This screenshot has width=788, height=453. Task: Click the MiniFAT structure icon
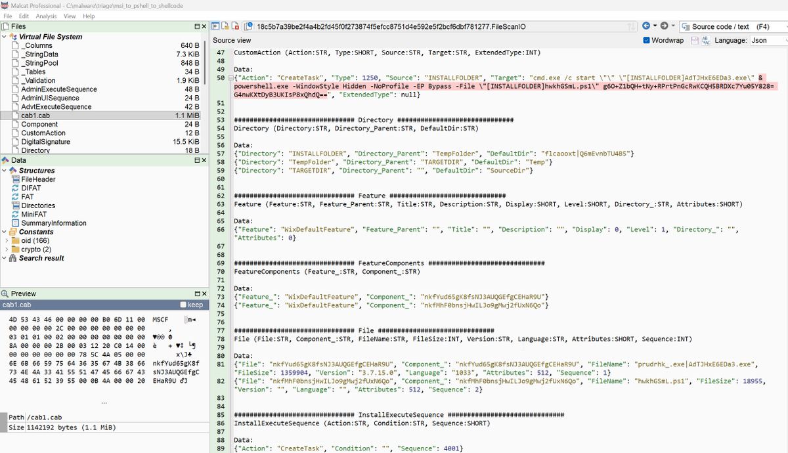pos(16,214)
